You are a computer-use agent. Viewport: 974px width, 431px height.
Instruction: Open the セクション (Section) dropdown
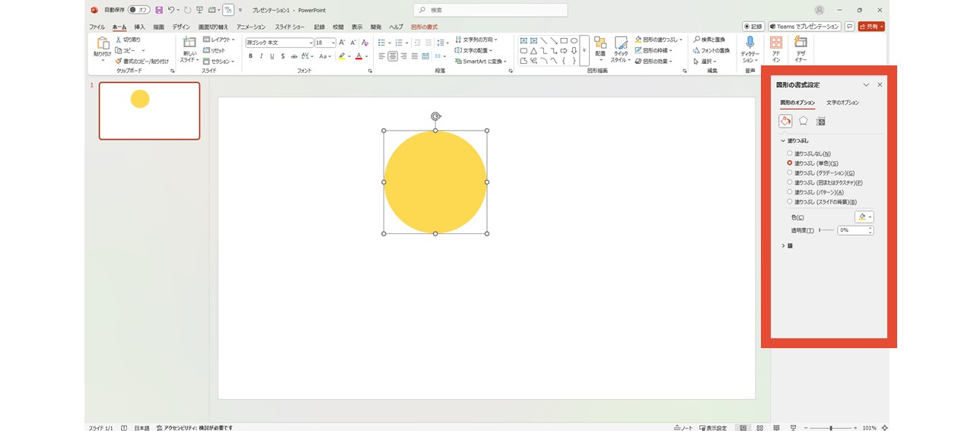[x=219, y=61]
